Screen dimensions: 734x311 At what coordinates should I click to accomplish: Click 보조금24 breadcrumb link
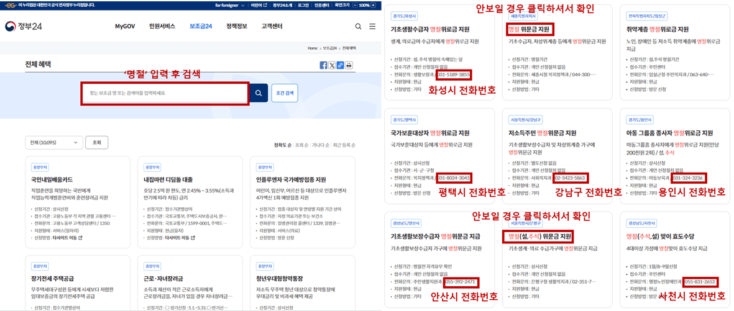[329, 48]
